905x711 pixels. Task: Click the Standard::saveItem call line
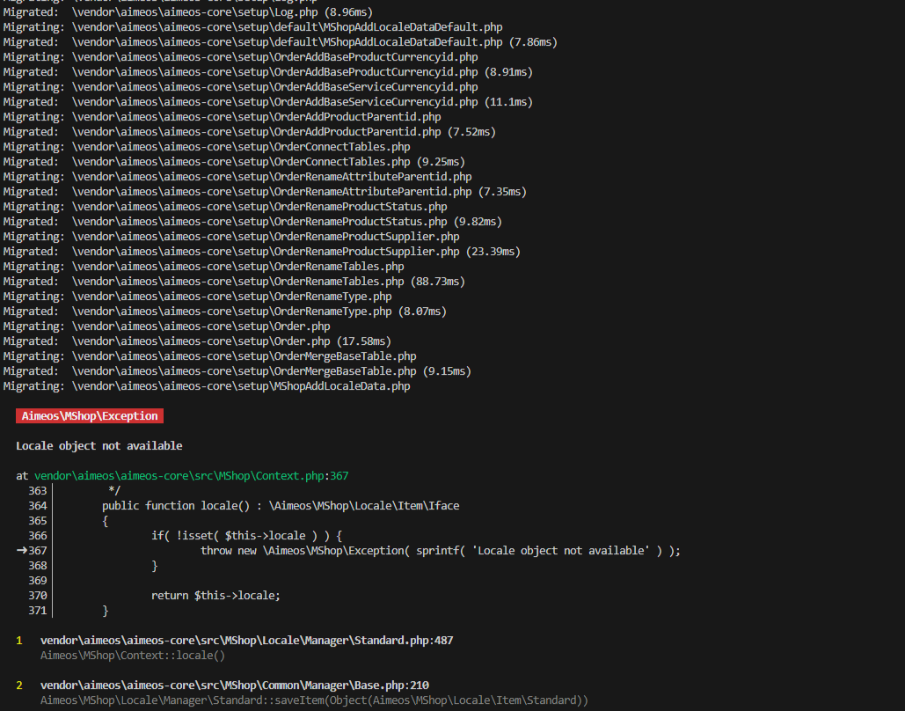[314, 700]
